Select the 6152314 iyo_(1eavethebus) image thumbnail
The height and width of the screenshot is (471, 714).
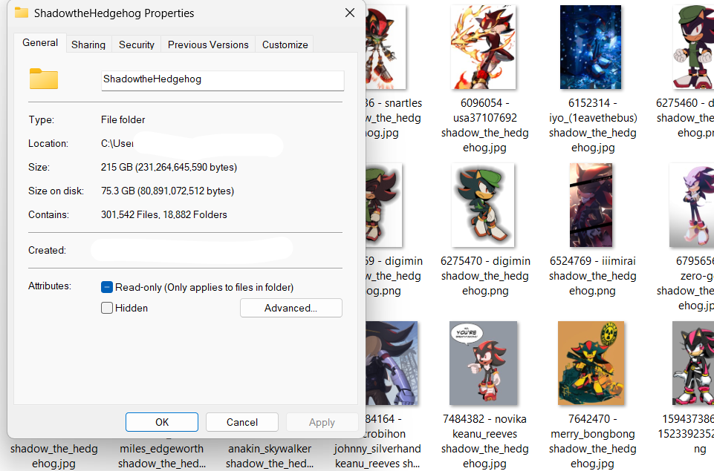tap(591, 47)
